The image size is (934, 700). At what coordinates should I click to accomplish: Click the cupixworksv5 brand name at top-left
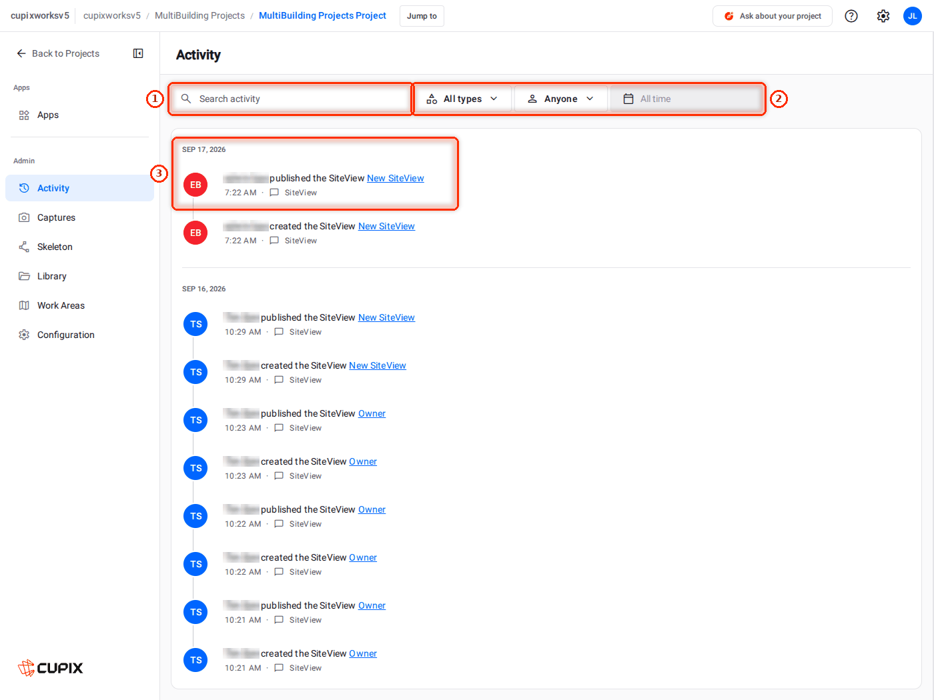40,15
